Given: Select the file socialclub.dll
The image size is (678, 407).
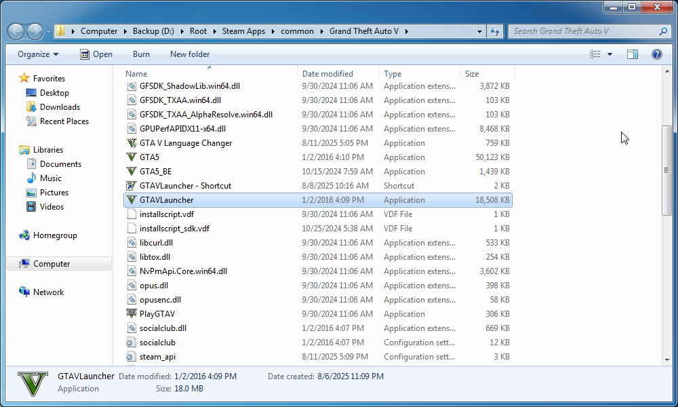Looking at the screenshot, I should (x=163, y=328).
